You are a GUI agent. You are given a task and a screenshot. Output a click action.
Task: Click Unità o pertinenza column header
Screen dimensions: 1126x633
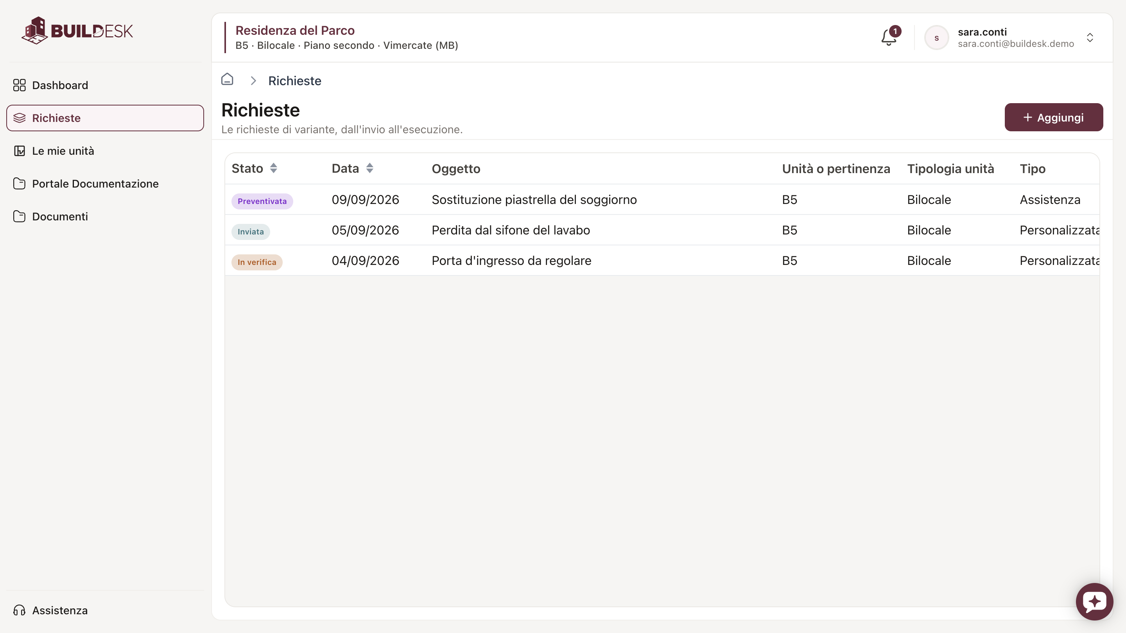[836, 169]
